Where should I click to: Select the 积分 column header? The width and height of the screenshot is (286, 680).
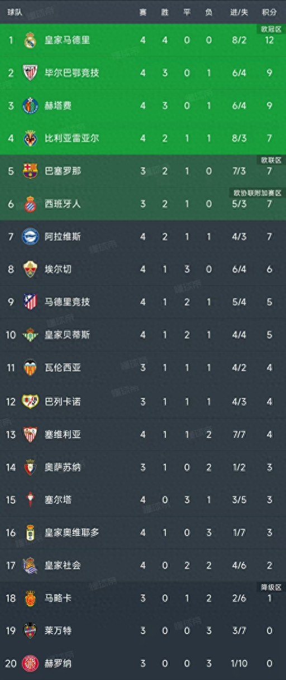(x=269, y=12)
